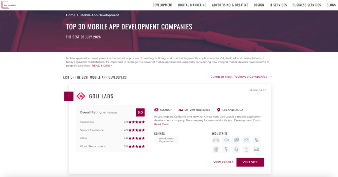Click the breadcrumb chevron after Home
Viewport: 338px width, 177px height.
[x=78, y=15]
